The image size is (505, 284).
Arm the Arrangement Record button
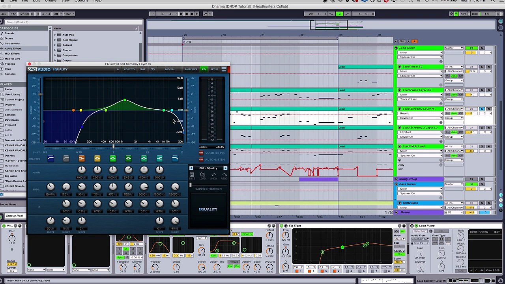[191, 14]
